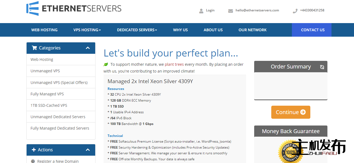Open the Our Network page
The image size is (354, 163).
(253, 30)
